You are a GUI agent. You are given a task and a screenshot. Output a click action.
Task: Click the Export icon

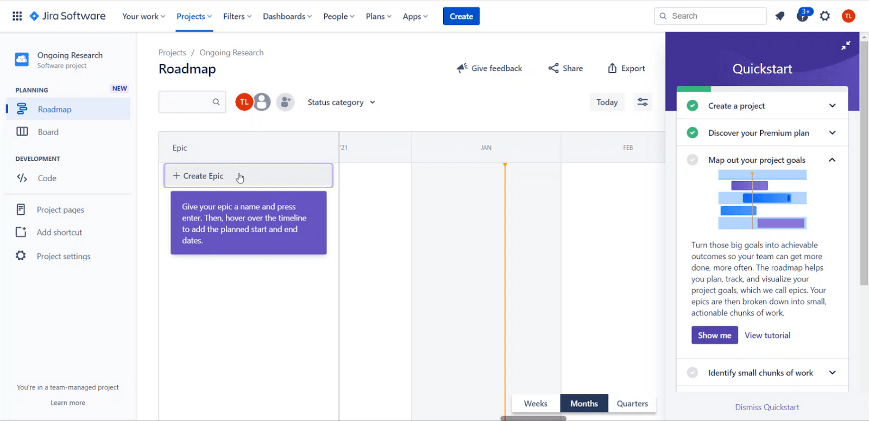(x=612, y=68)
